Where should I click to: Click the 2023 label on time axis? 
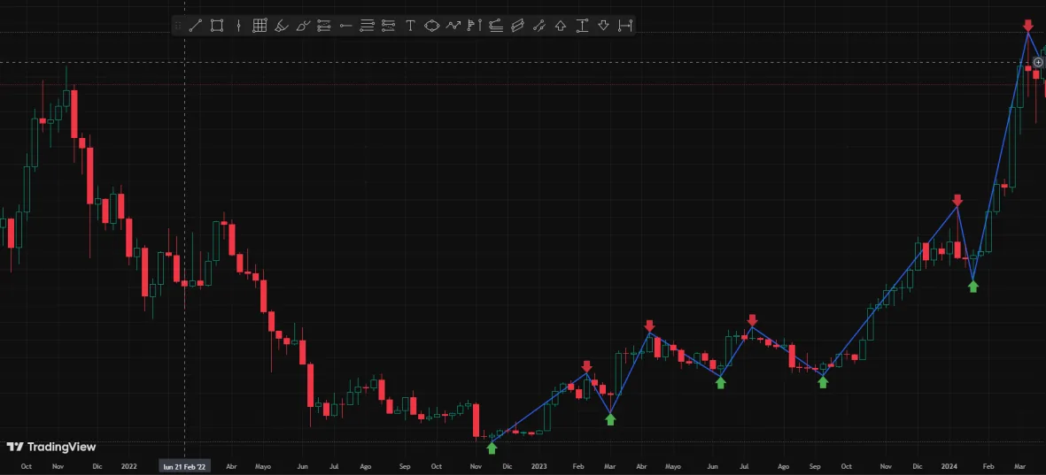tap(539, 466)
